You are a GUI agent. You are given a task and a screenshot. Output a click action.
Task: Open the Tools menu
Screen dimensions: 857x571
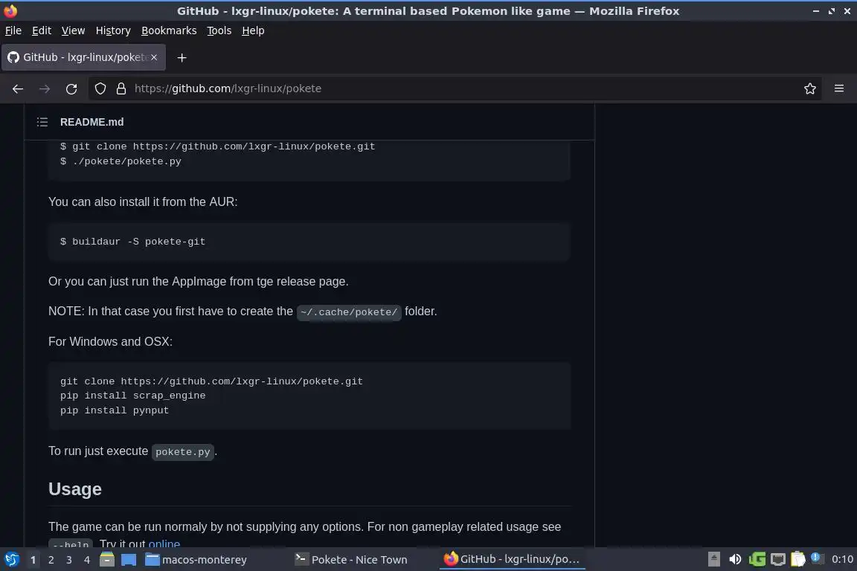pos(219,30)
